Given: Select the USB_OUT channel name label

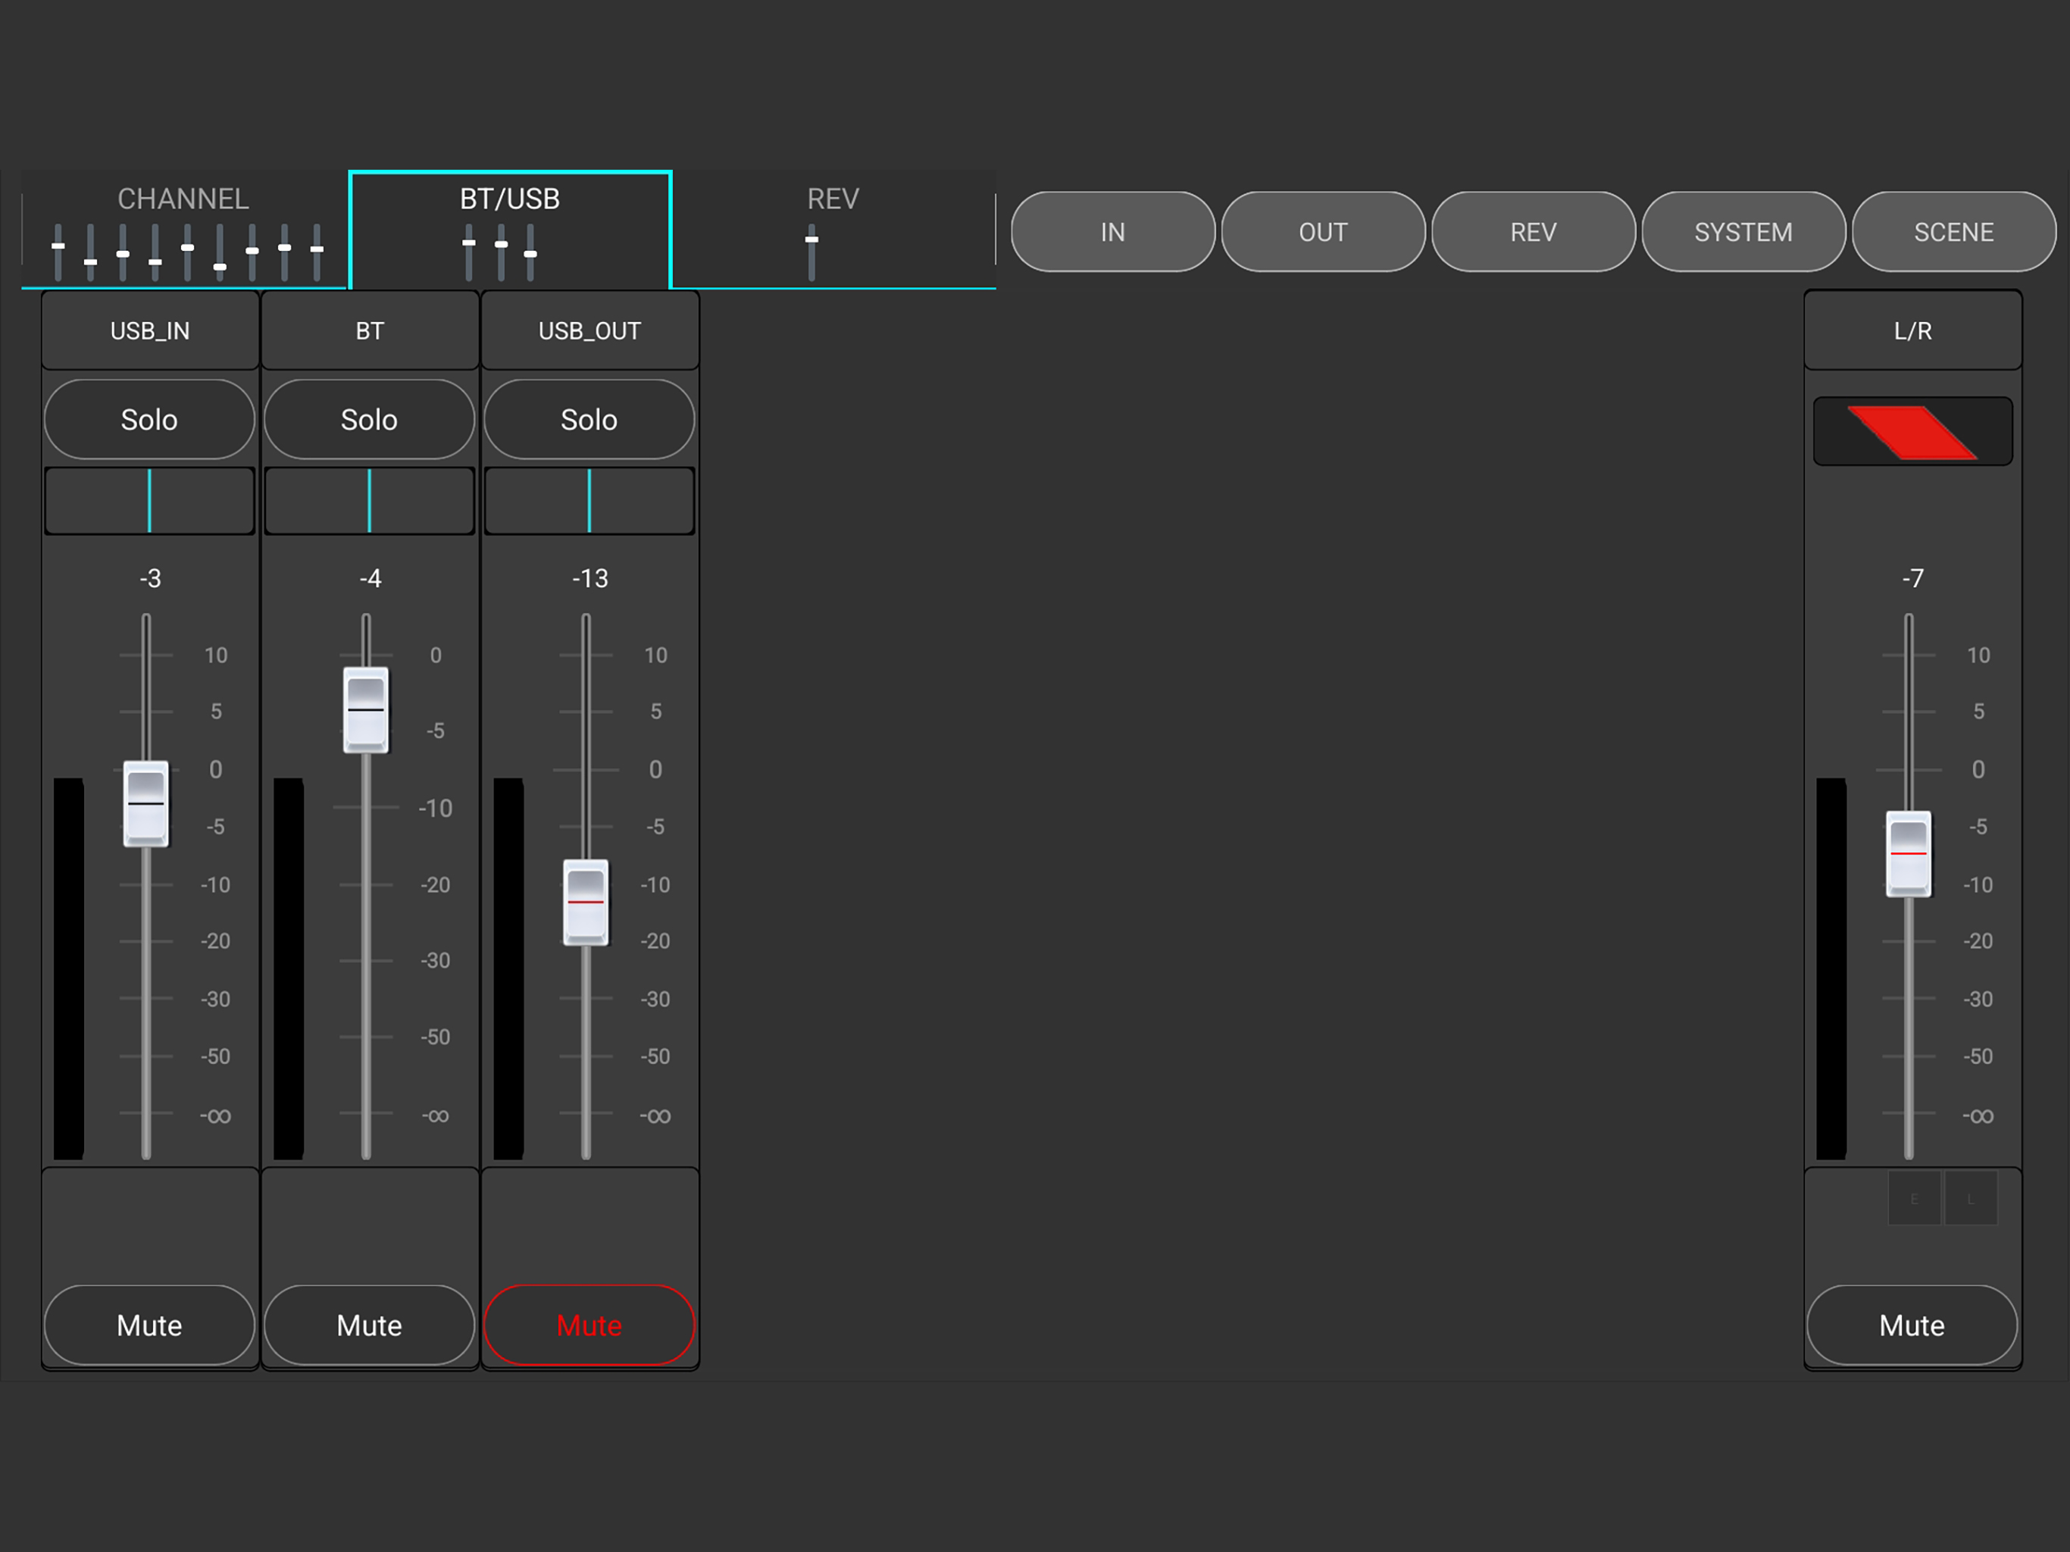Looking at the screenshot, I should pyautogui.click(x=589, y=330).
